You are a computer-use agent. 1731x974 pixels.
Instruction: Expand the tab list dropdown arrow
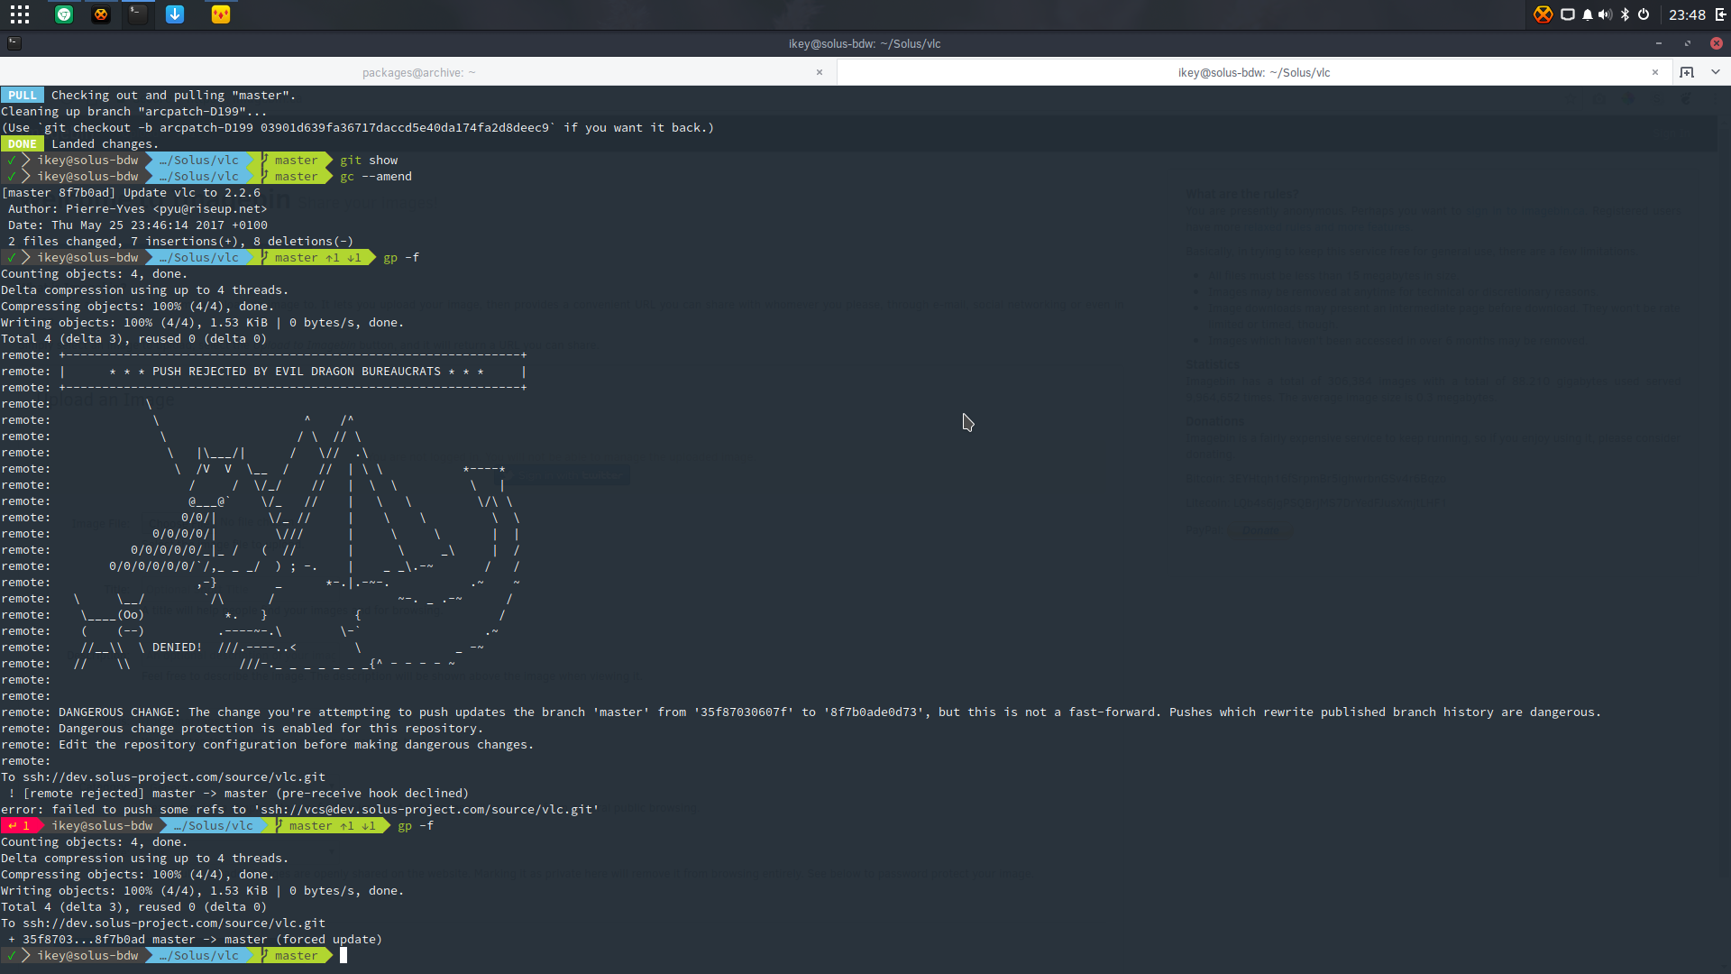(x=1716, y=72)
